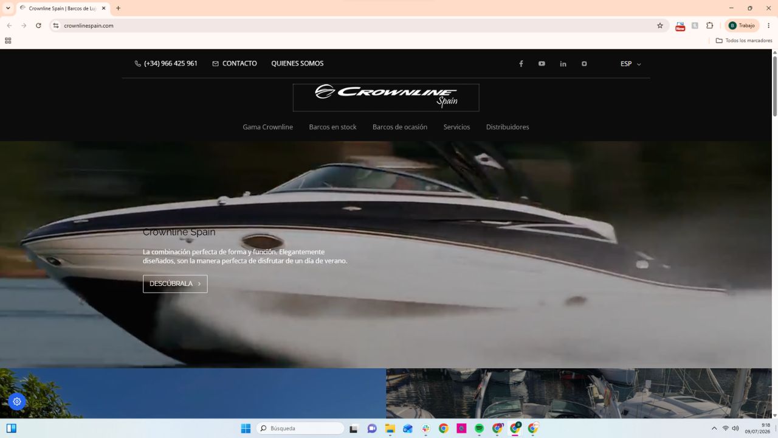The height and width of the screenshot is (438, 778).
Task: Open the volume tray icon
Action: click(735, 428)
